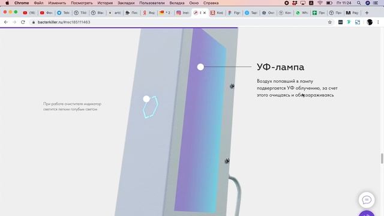Click the "При работе очистителя индикатор" caption
This screenshot has height=216, width=384.
click(x=72, y=106)
